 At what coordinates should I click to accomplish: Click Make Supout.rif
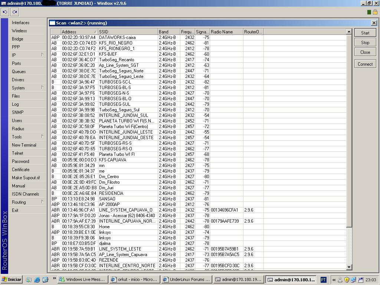[27, 178]
